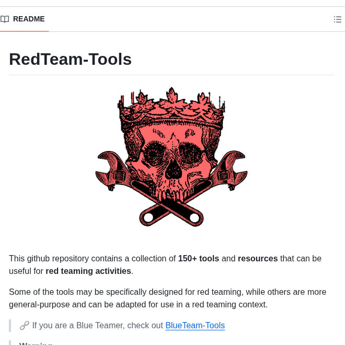Open the BlueTeam-Tools link
Viewport: 345px width, 345px height.
[x=195, y=326]
